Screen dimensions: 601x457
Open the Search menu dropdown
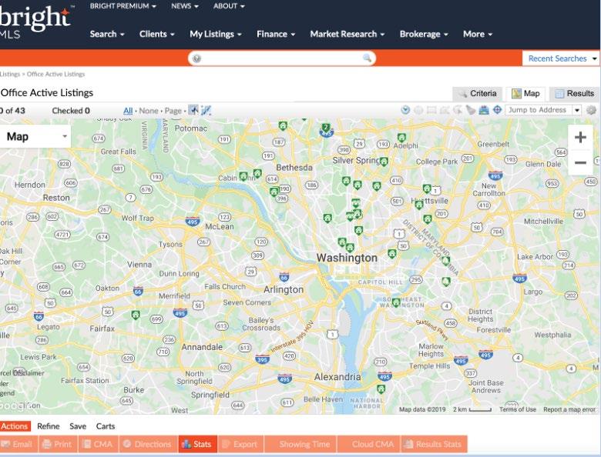(x=107, y=34)
